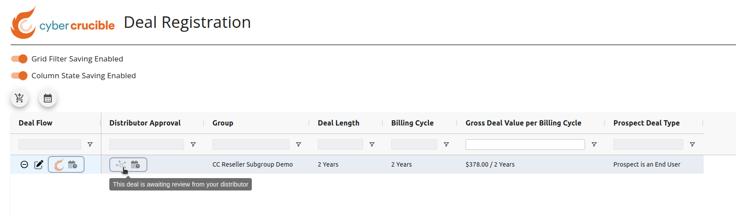Focus the Gross Deal Value filter input
The height and width of the screenshot is (217, 736).
coord(525,145)
